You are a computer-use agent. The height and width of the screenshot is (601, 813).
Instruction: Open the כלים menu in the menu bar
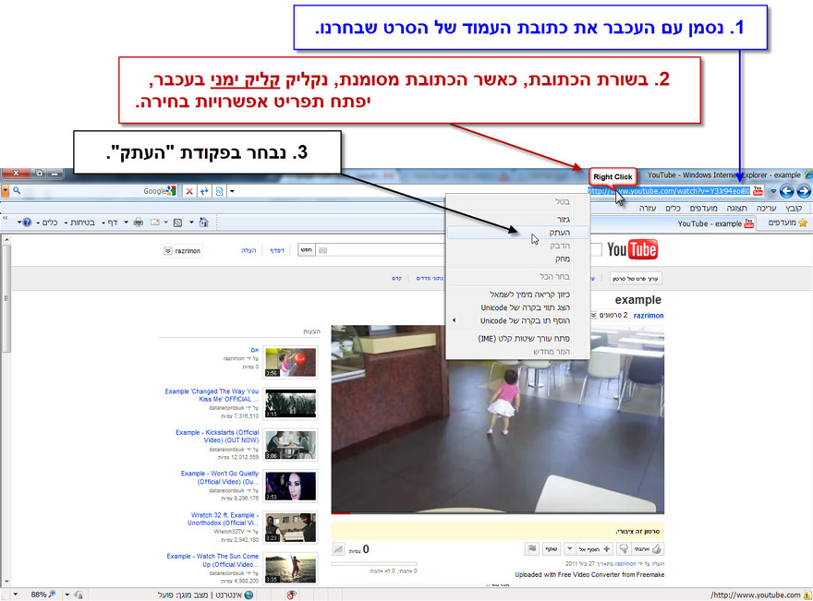(673, 208)
